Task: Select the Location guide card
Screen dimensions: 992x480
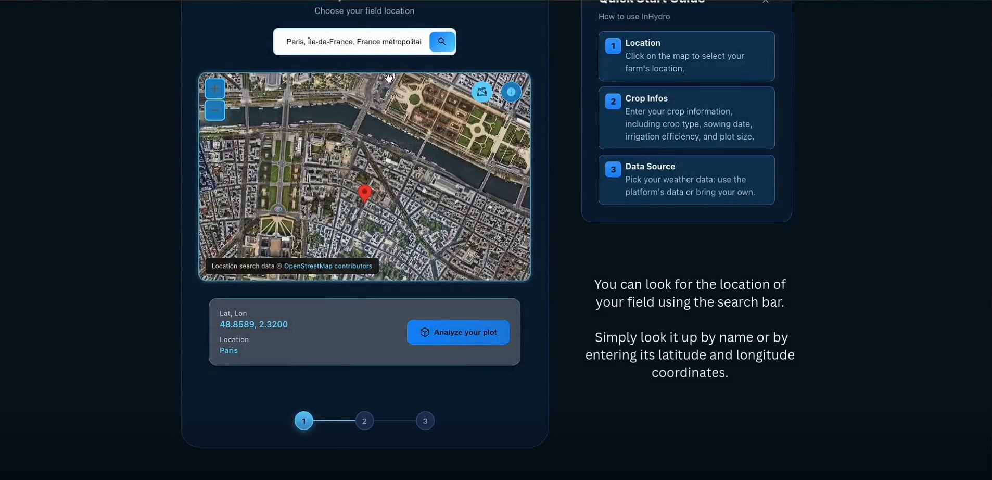Action: (686, 56)
